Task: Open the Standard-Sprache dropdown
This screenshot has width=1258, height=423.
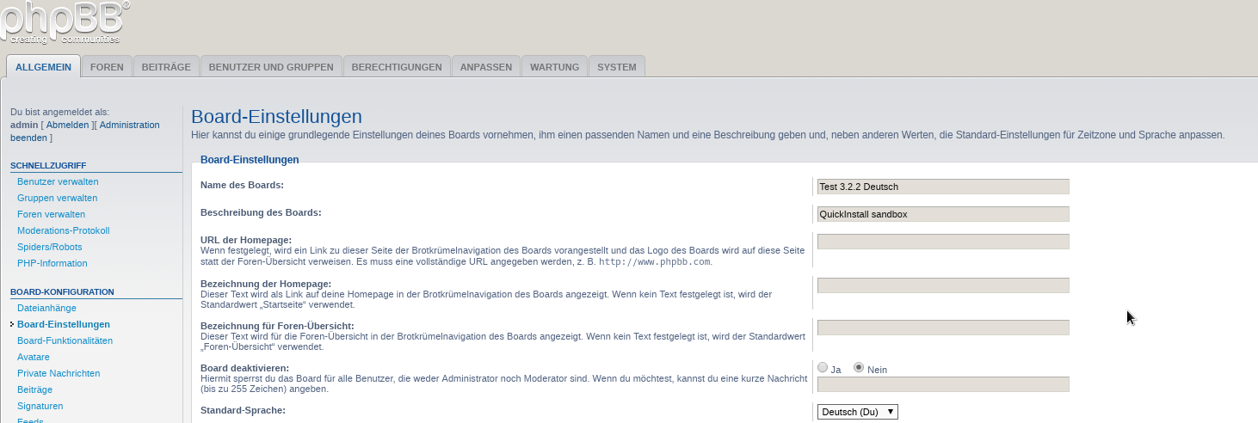Action: coord(857,412)
